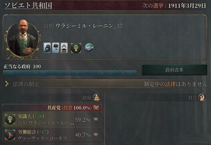Image resolution: width=211 pixels, height=145 pixels.
Task: Click the 対立 opposition raised-fist icon
Action: 202,98
